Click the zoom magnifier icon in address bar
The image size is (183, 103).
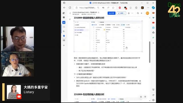pyautogui.click(x=98, y=8)
